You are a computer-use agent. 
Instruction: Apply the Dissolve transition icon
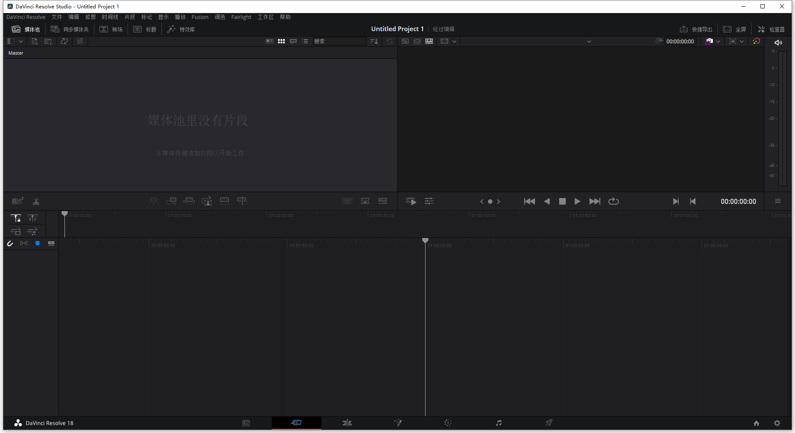[x=365, y=201]
